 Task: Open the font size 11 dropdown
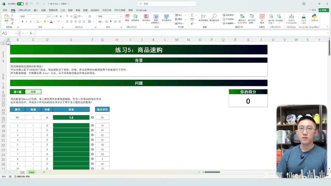click(53, 16)
